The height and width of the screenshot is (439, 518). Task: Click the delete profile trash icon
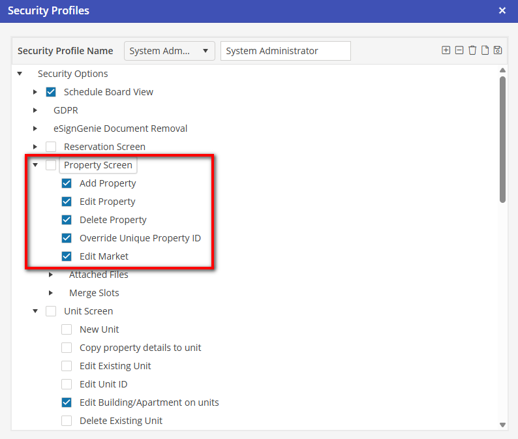pyautogui.click(x=472, y=50)
